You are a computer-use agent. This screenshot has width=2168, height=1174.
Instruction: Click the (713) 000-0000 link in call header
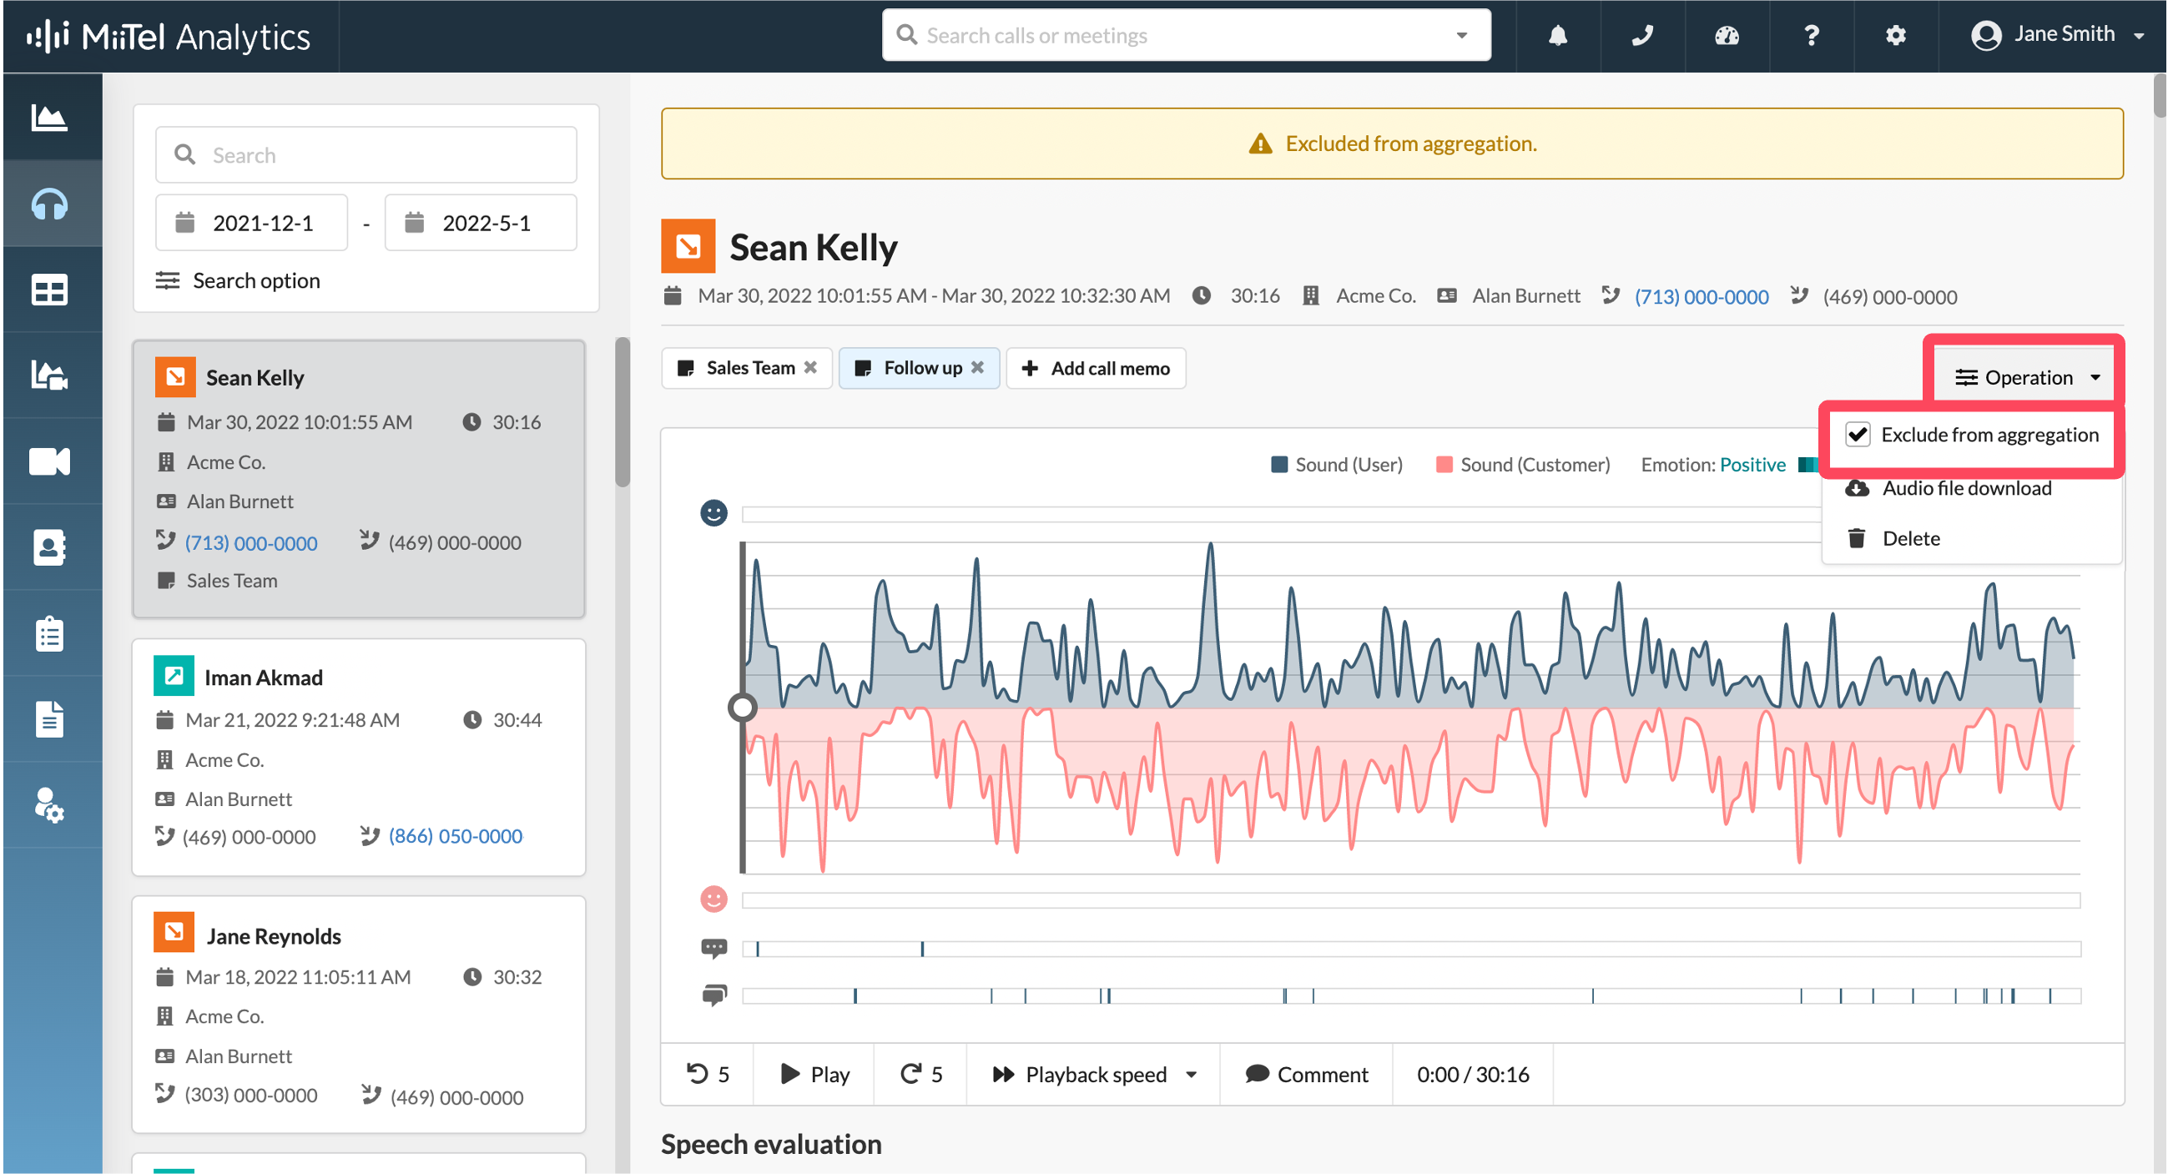click(1701, 297)
